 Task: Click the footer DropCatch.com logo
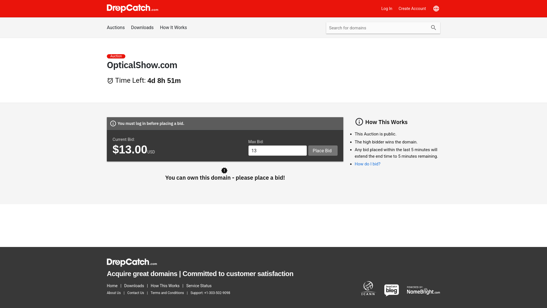pos(132,262)
